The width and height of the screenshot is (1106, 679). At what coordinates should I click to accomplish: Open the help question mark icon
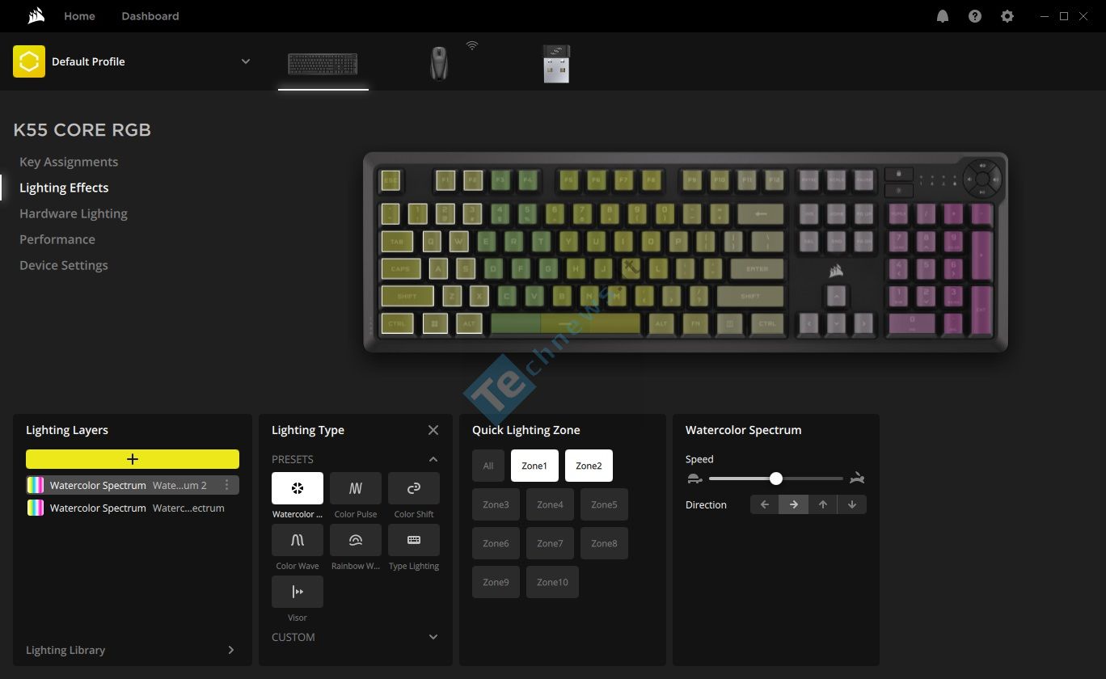pyautogui.click(x=975, y=16)
